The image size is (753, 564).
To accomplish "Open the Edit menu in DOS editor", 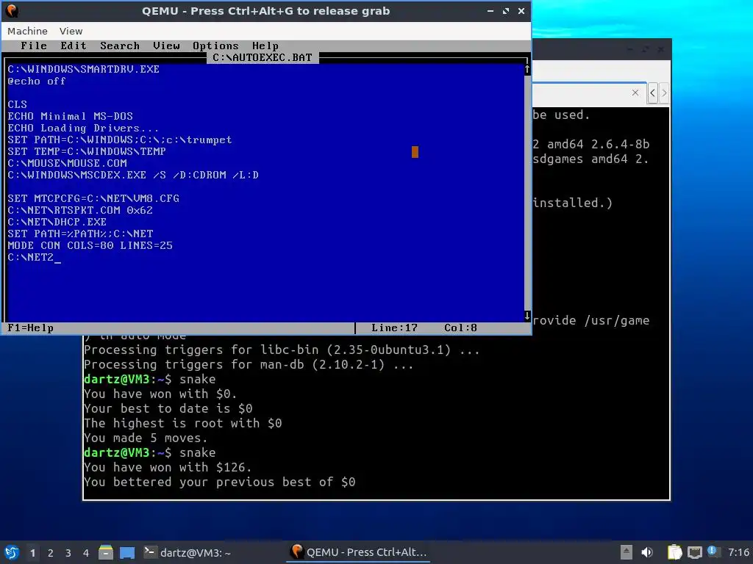I will tap(74, 46).
